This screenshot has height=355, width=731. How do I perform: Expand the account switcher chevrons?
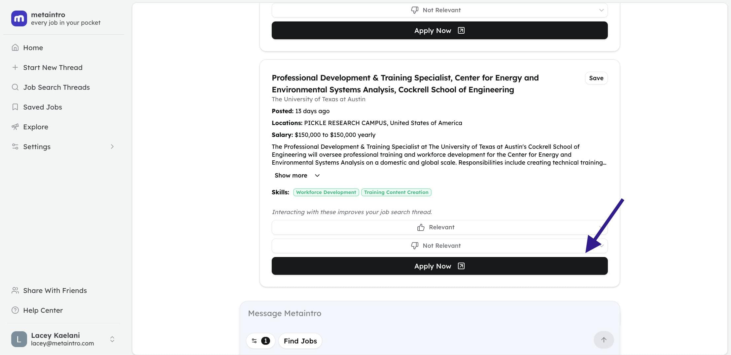[112, 339]
